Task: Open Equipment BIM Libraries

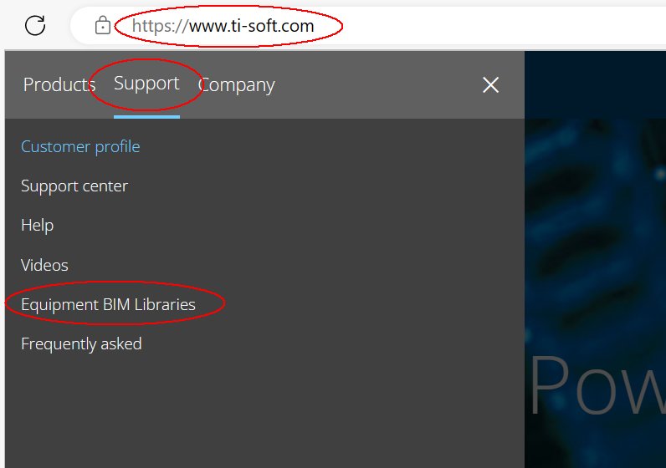Action: coord(108,305)
